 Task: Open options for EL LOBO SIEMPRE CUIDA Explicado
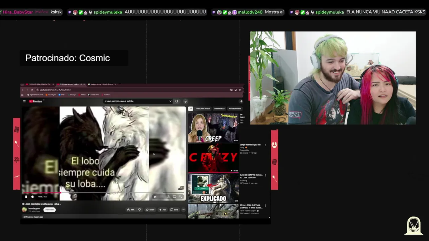[265, 175]
